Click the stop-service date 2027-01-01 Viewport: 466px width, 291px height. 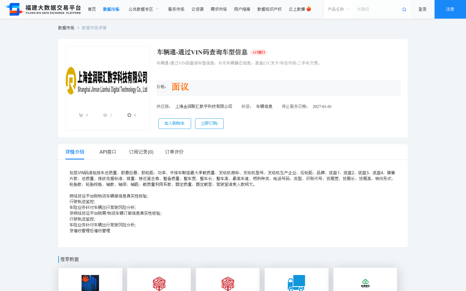[322, 107]
